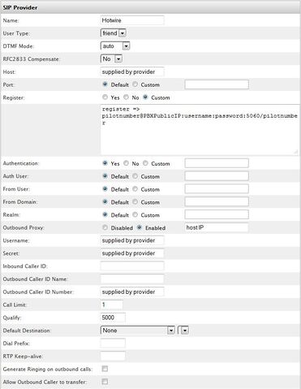Viewport: 301px width, 389px height.
Task: Click the Name field containing Hotwire
Action: pos(132,20)
